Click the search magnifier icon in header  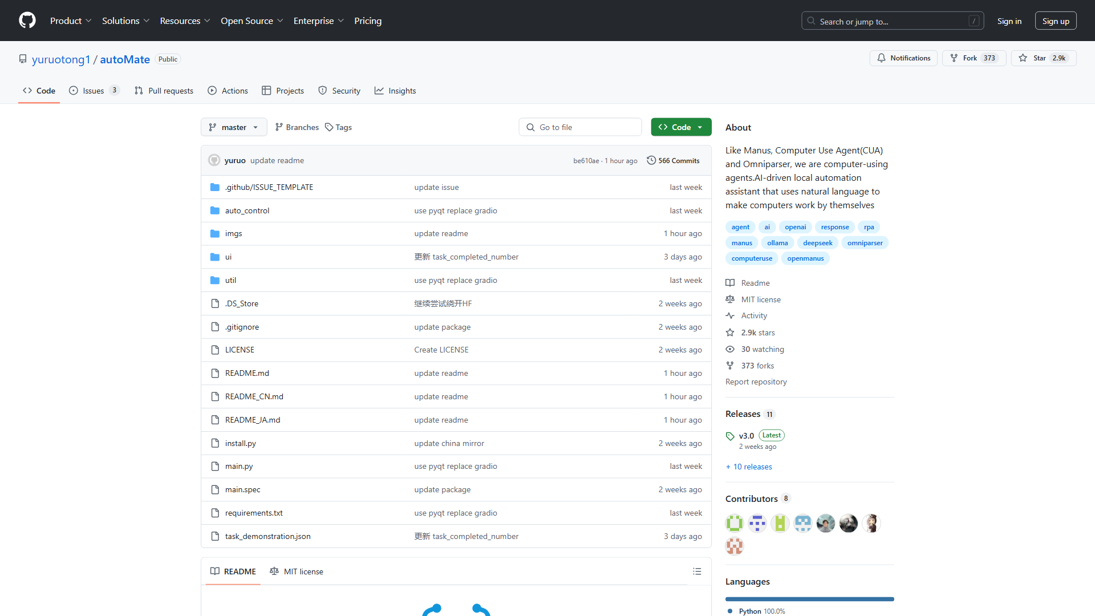pos(811,21)
